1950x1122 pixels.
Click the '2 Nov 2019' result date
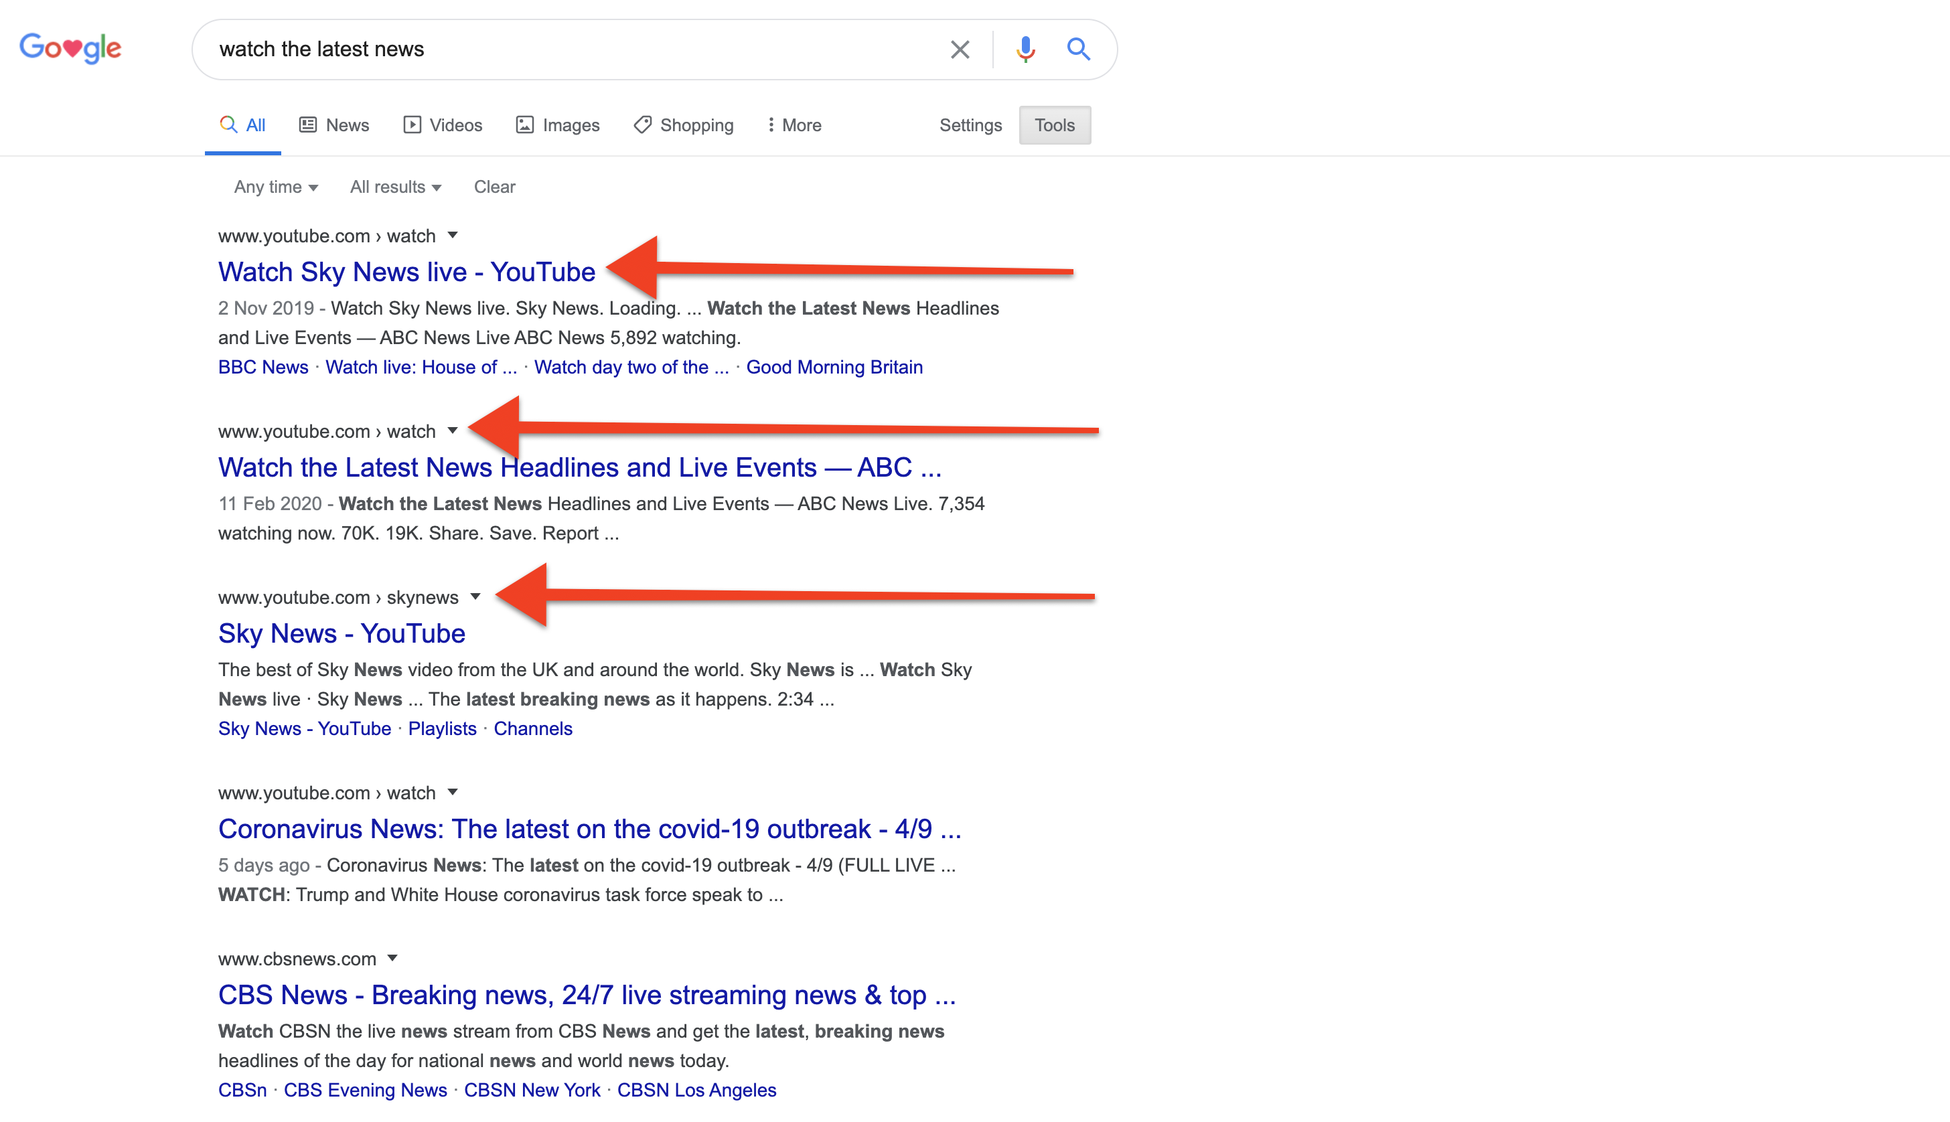click(266, 308)
